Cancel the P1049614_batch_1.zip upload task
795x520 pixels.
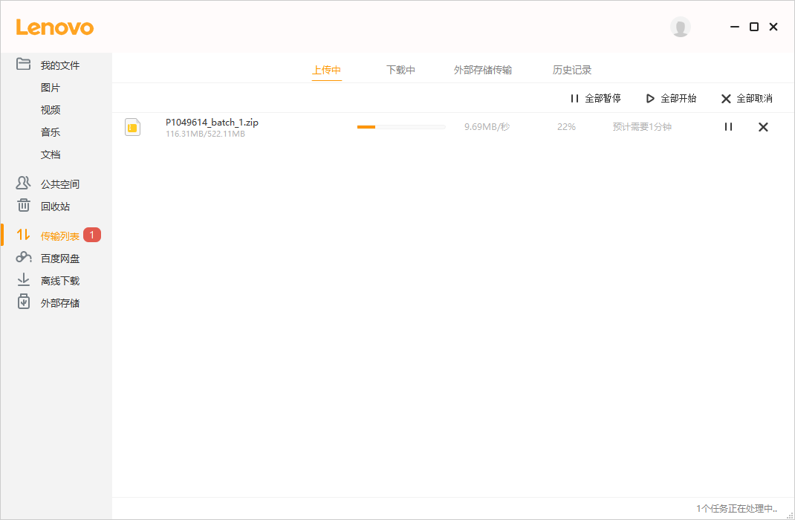[763, 127]
